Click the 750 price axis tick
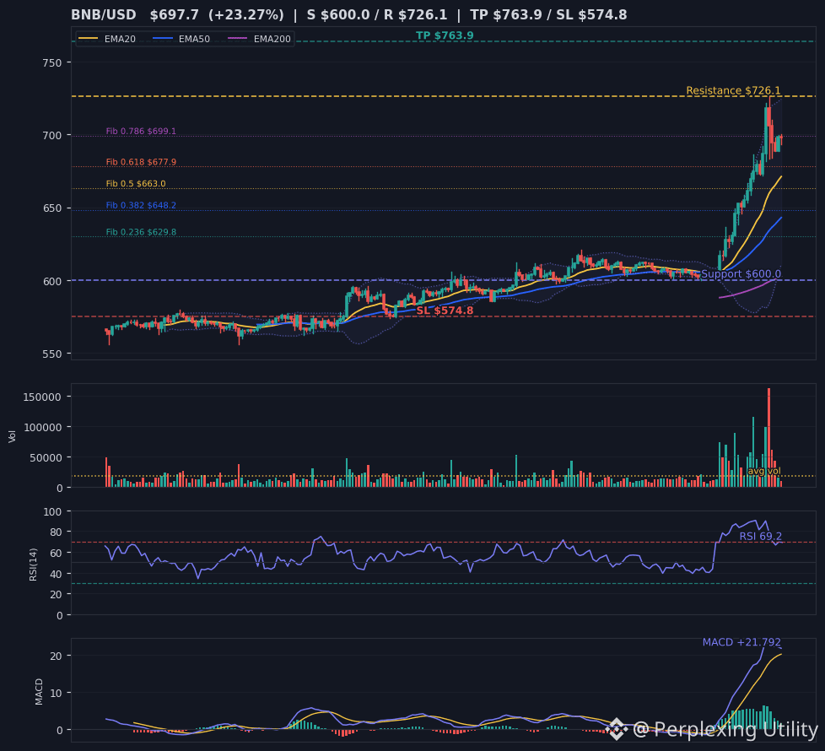The image size is (825, 751). tap(52, 62)
